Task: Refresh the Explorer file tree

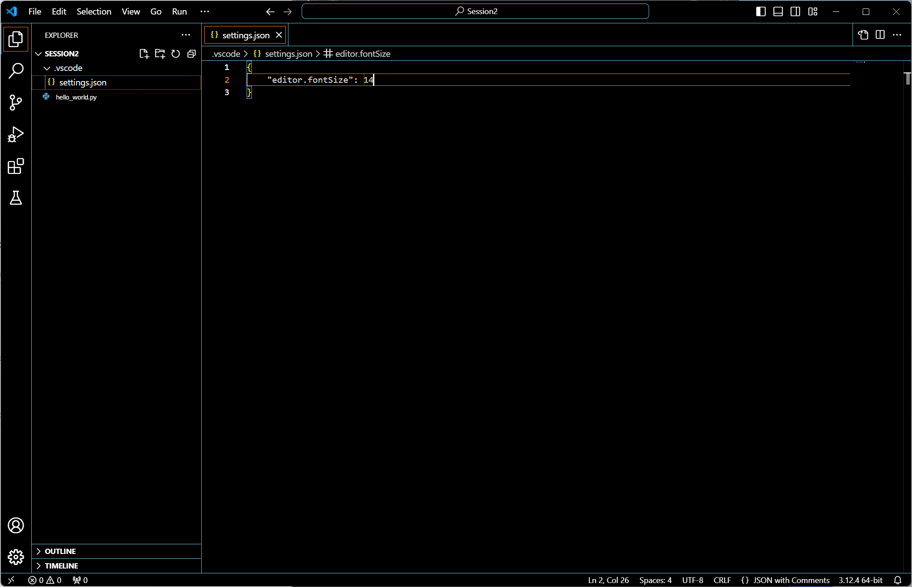Action: pos(176,54)
